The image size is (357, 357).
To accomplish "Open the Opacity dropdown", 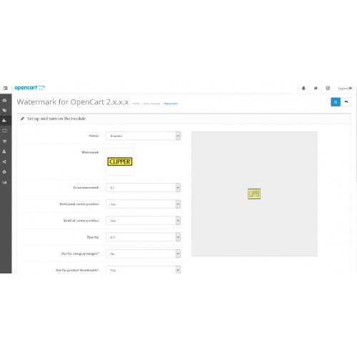I will click(x=143, y=237).
